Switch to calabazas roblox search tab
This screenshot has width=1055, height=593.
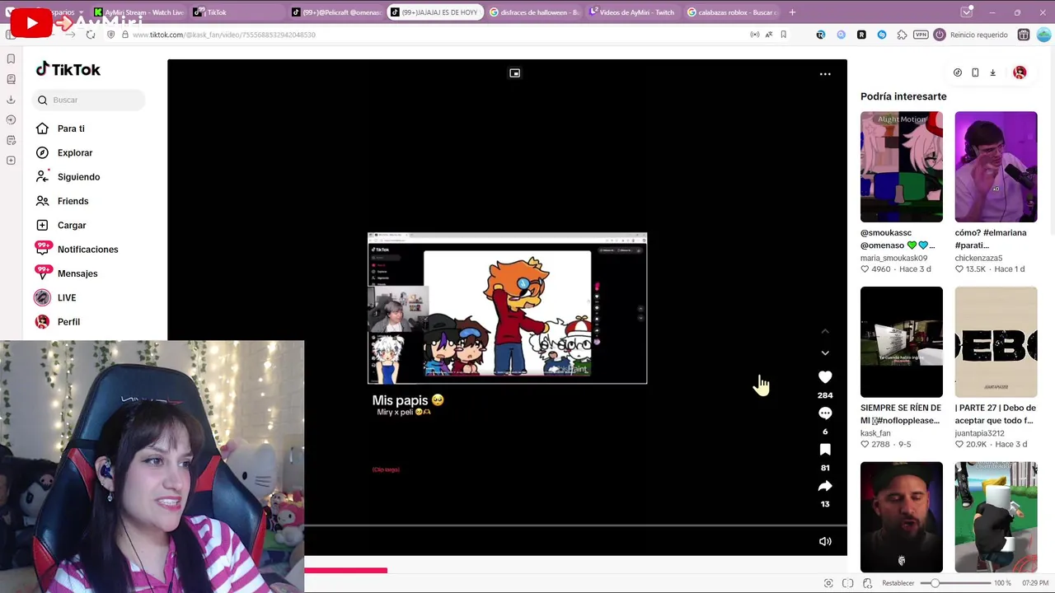[732, 12]
